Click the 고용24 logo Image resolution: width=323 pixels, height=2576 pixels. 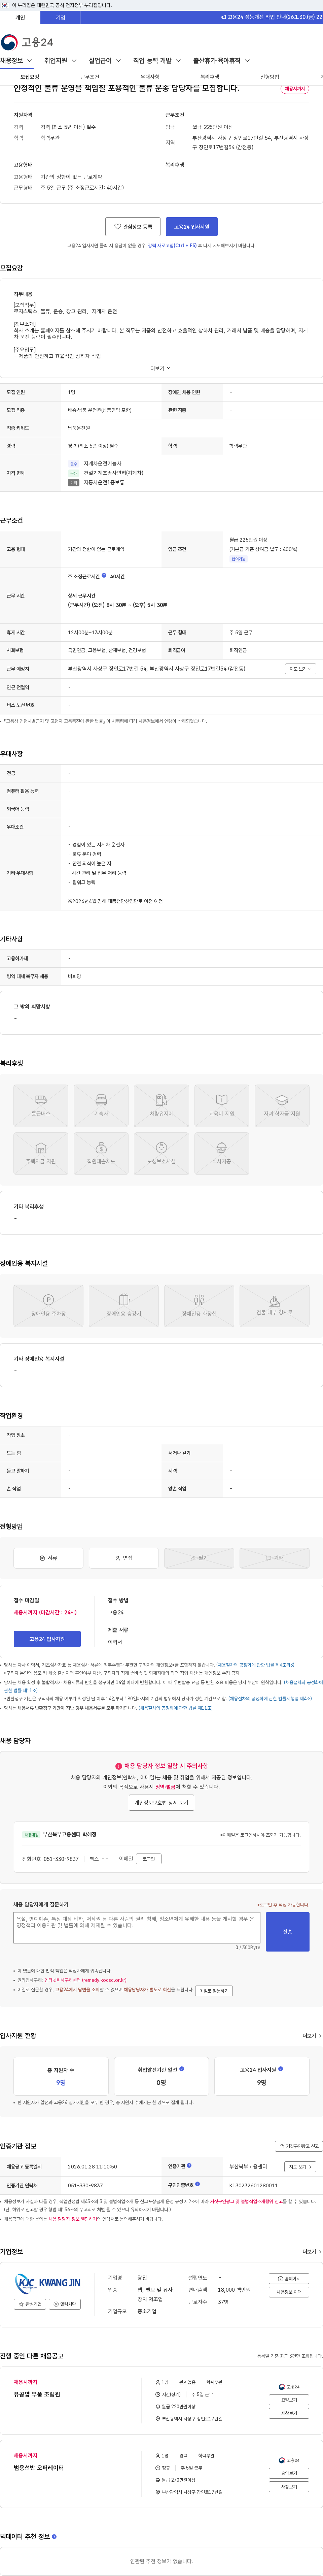coord(27,42)
